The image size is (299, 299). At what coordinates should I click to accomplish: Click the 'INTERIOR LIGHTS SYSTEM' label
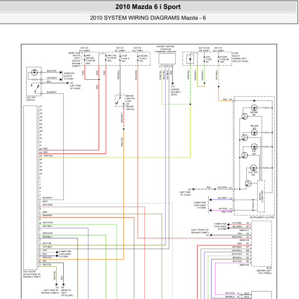tap(69, 76)
